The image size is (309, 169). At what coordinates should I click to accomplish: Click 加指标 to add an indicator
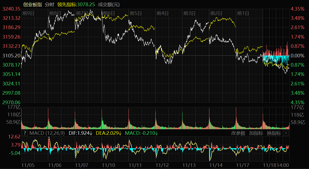pyautogui.click(x=256, y=133)
